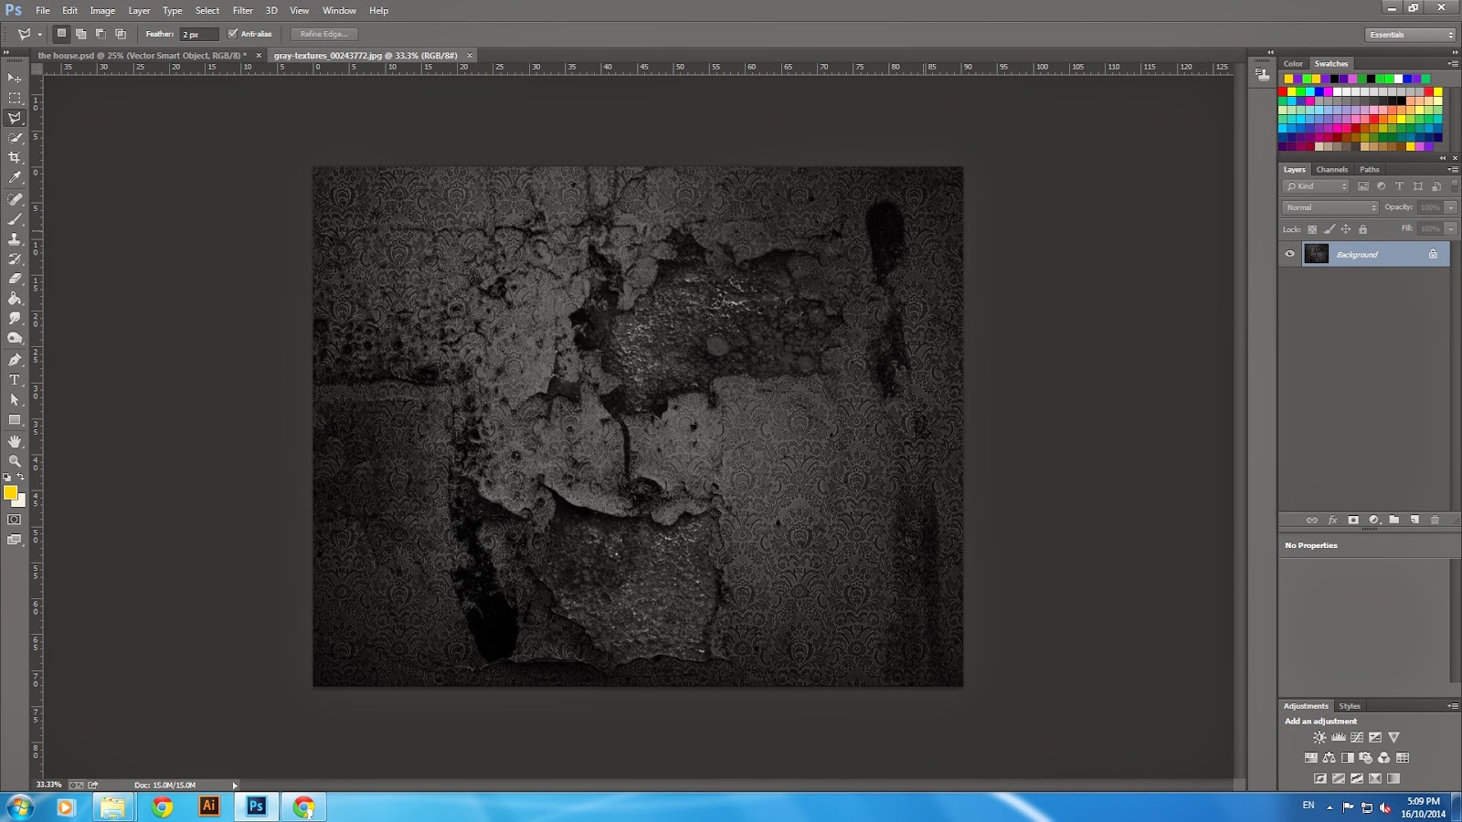Image resolution: width=1462 pixels, height=822 pixels.
Task: Click the yellow foreground color swatch
Action: (10, 493)
